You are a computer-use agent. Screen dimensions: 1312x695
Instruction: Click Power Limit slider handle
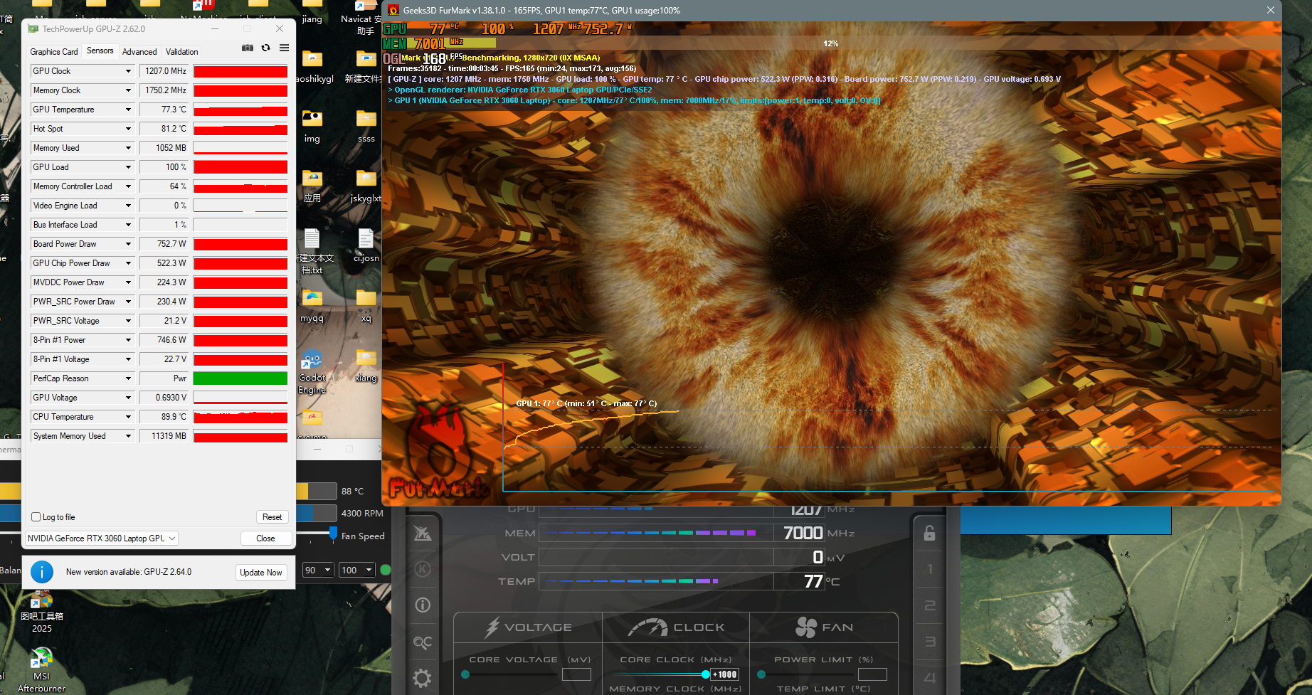coord(761,674)
